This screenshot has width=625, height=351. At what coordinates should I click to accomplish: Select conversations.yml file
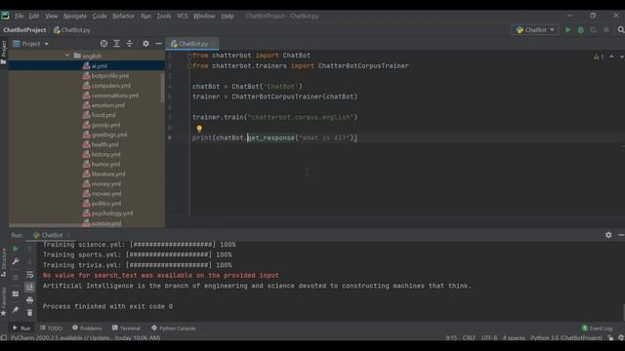coord(115,96)
